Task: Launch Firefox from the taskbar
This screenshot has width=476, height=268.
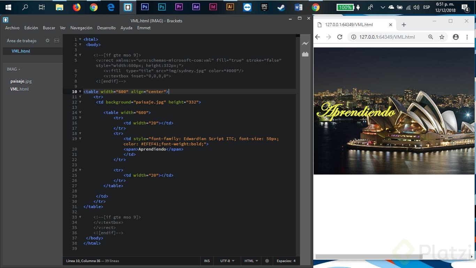Action: (x=77, y=7)
